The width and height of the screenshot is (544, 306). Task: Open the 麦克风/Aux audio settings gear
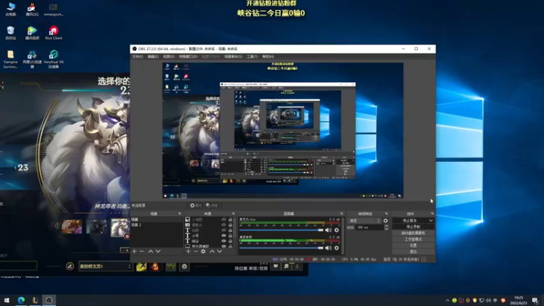(337, 230)
